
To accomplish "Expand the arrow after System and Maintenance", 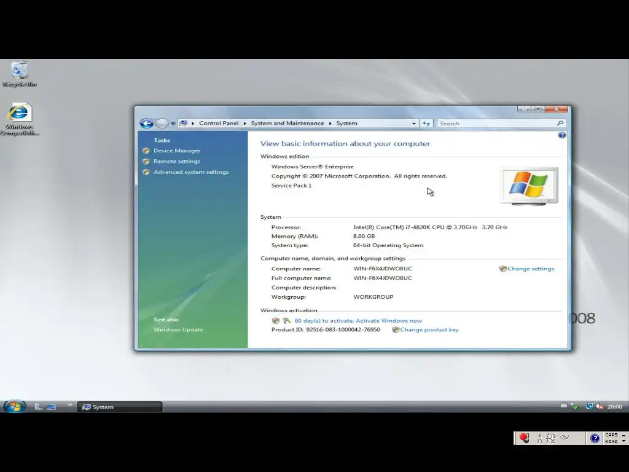I will 330,123.
